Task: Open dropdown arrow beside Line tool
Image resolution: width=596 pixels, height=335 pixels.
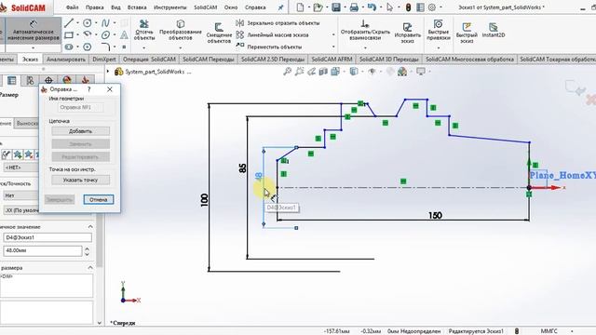Action: (77, 23)
